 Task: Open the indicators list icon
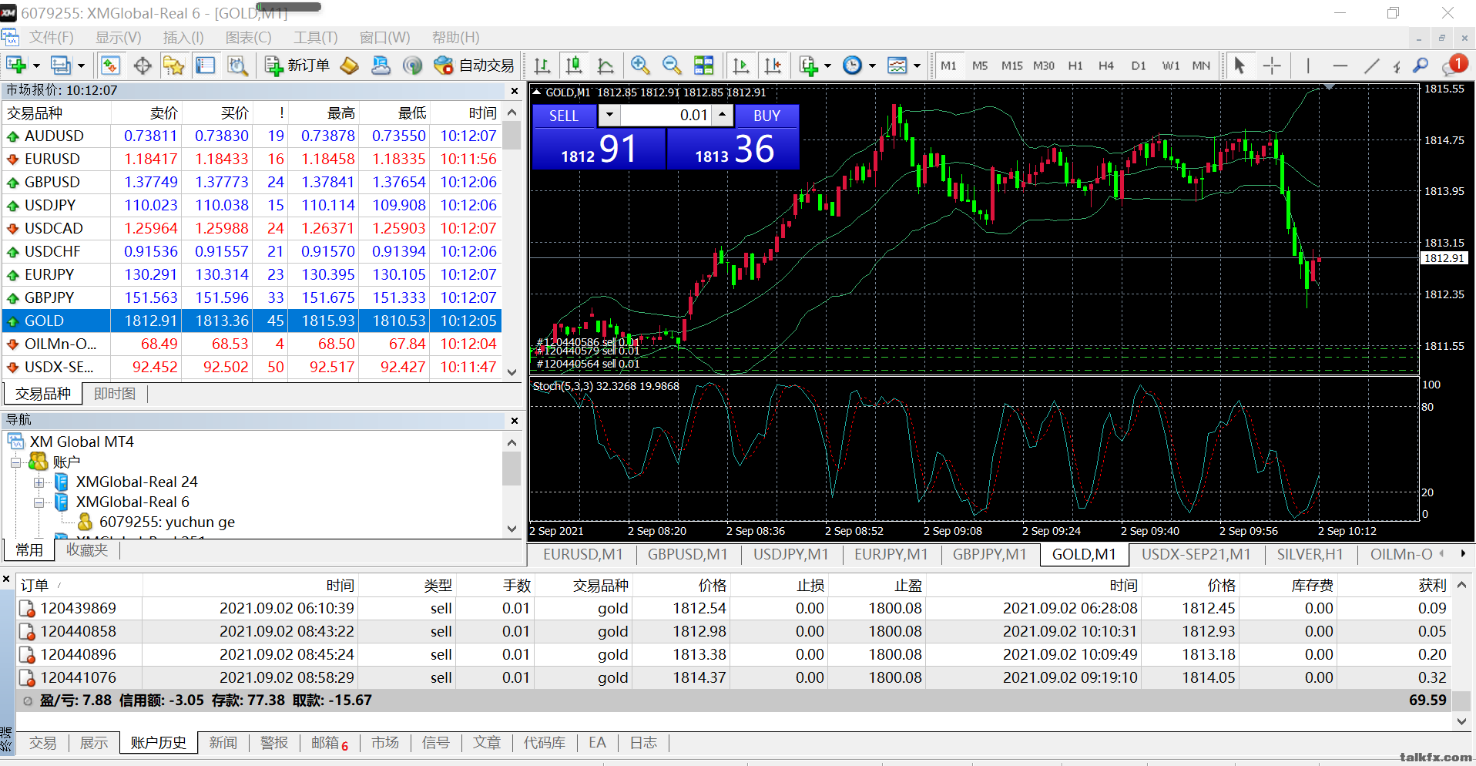coord(808,66)
